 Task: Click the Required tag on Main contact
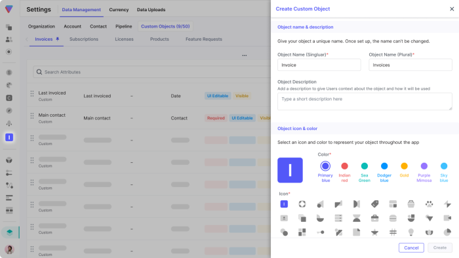point(216,118)
